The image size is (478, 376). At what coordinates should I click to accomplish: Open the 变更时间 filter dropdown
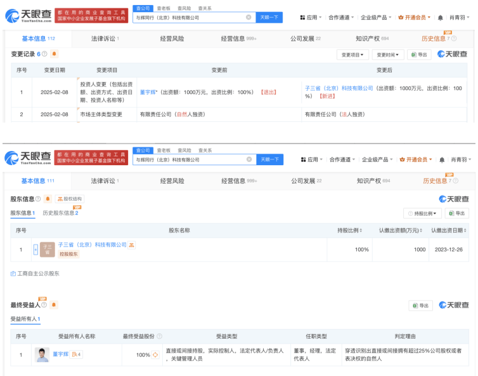(388, 55)
